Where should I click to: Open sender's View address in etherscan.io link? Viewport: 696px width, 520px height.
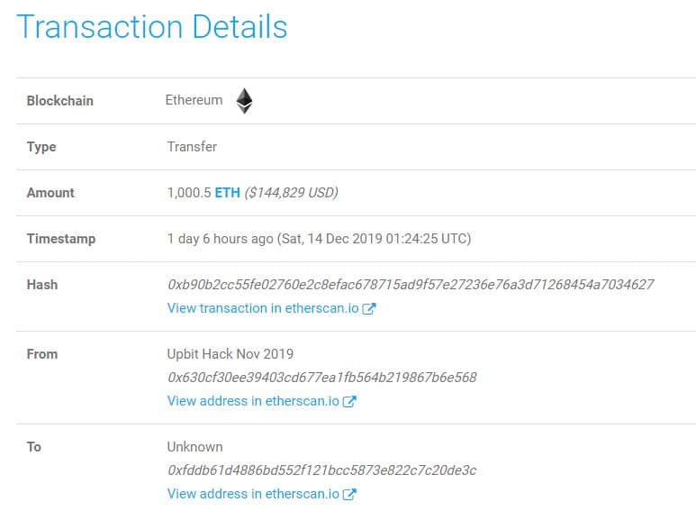[x=253, y=401]
